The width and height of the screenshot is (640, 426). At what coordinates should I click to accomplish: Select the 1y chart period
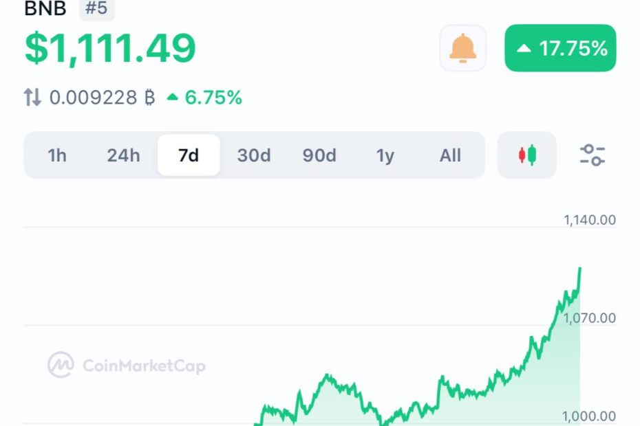[x=385, y=156]
